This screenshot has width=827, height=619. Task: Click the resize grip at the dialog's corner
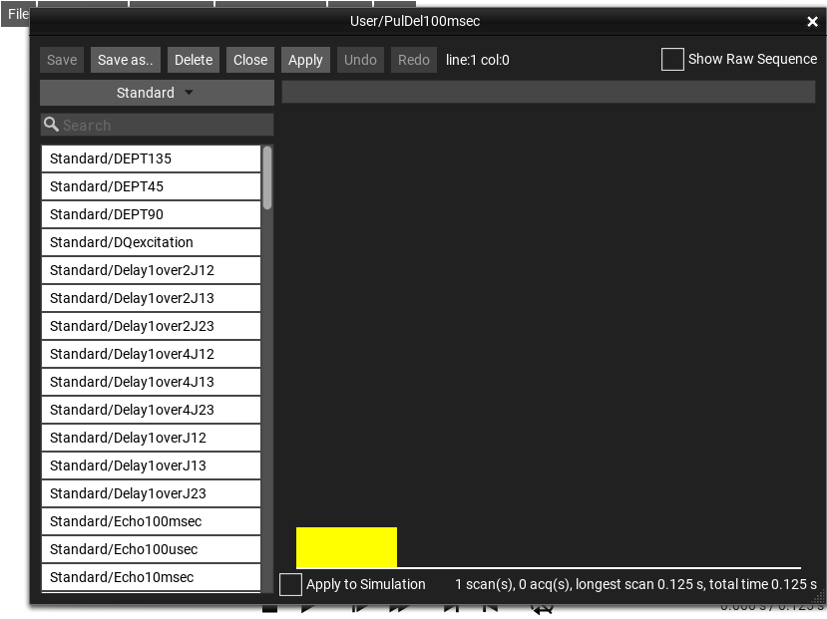click(819, 597)
